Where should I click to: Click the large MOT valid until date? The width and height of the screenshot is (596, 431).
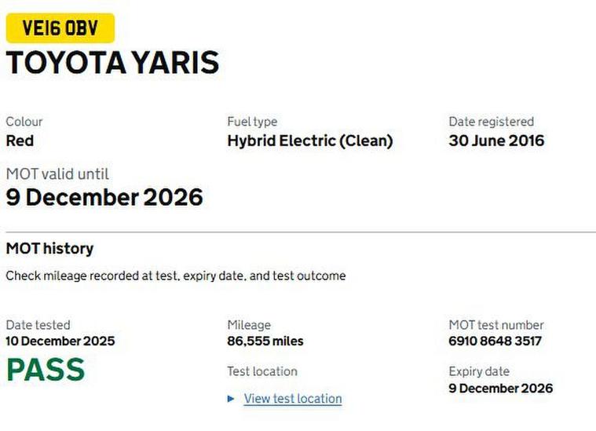(x=104, y=197)
